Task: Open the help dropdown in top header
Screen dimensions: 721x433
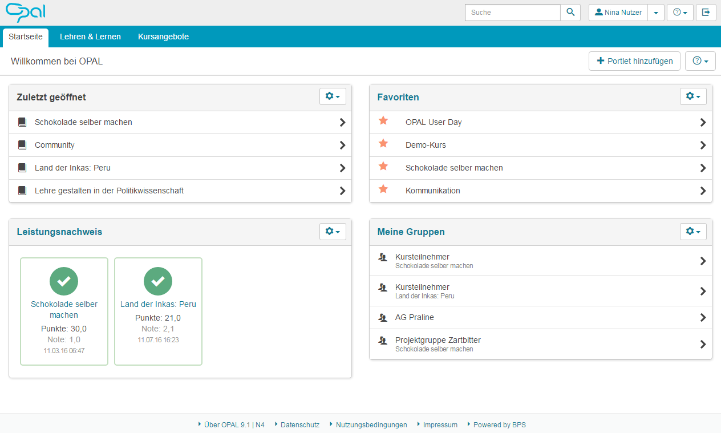Action: [680, 13]
